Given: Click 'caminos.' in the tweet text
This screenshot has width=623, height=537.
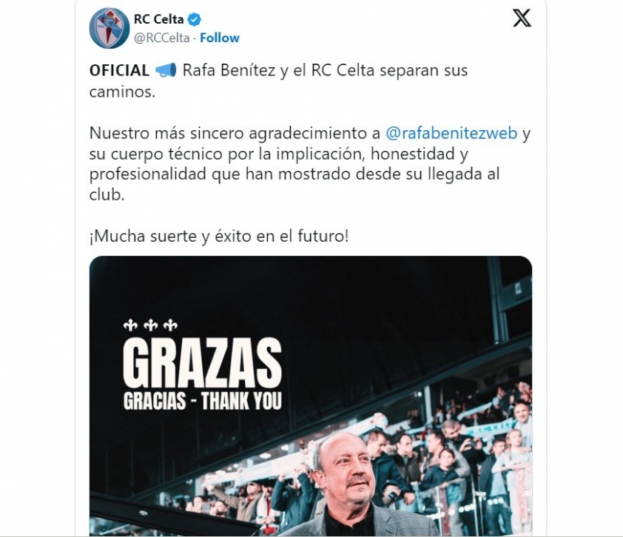Looking at the screenshot, I should tap(122, 92).
